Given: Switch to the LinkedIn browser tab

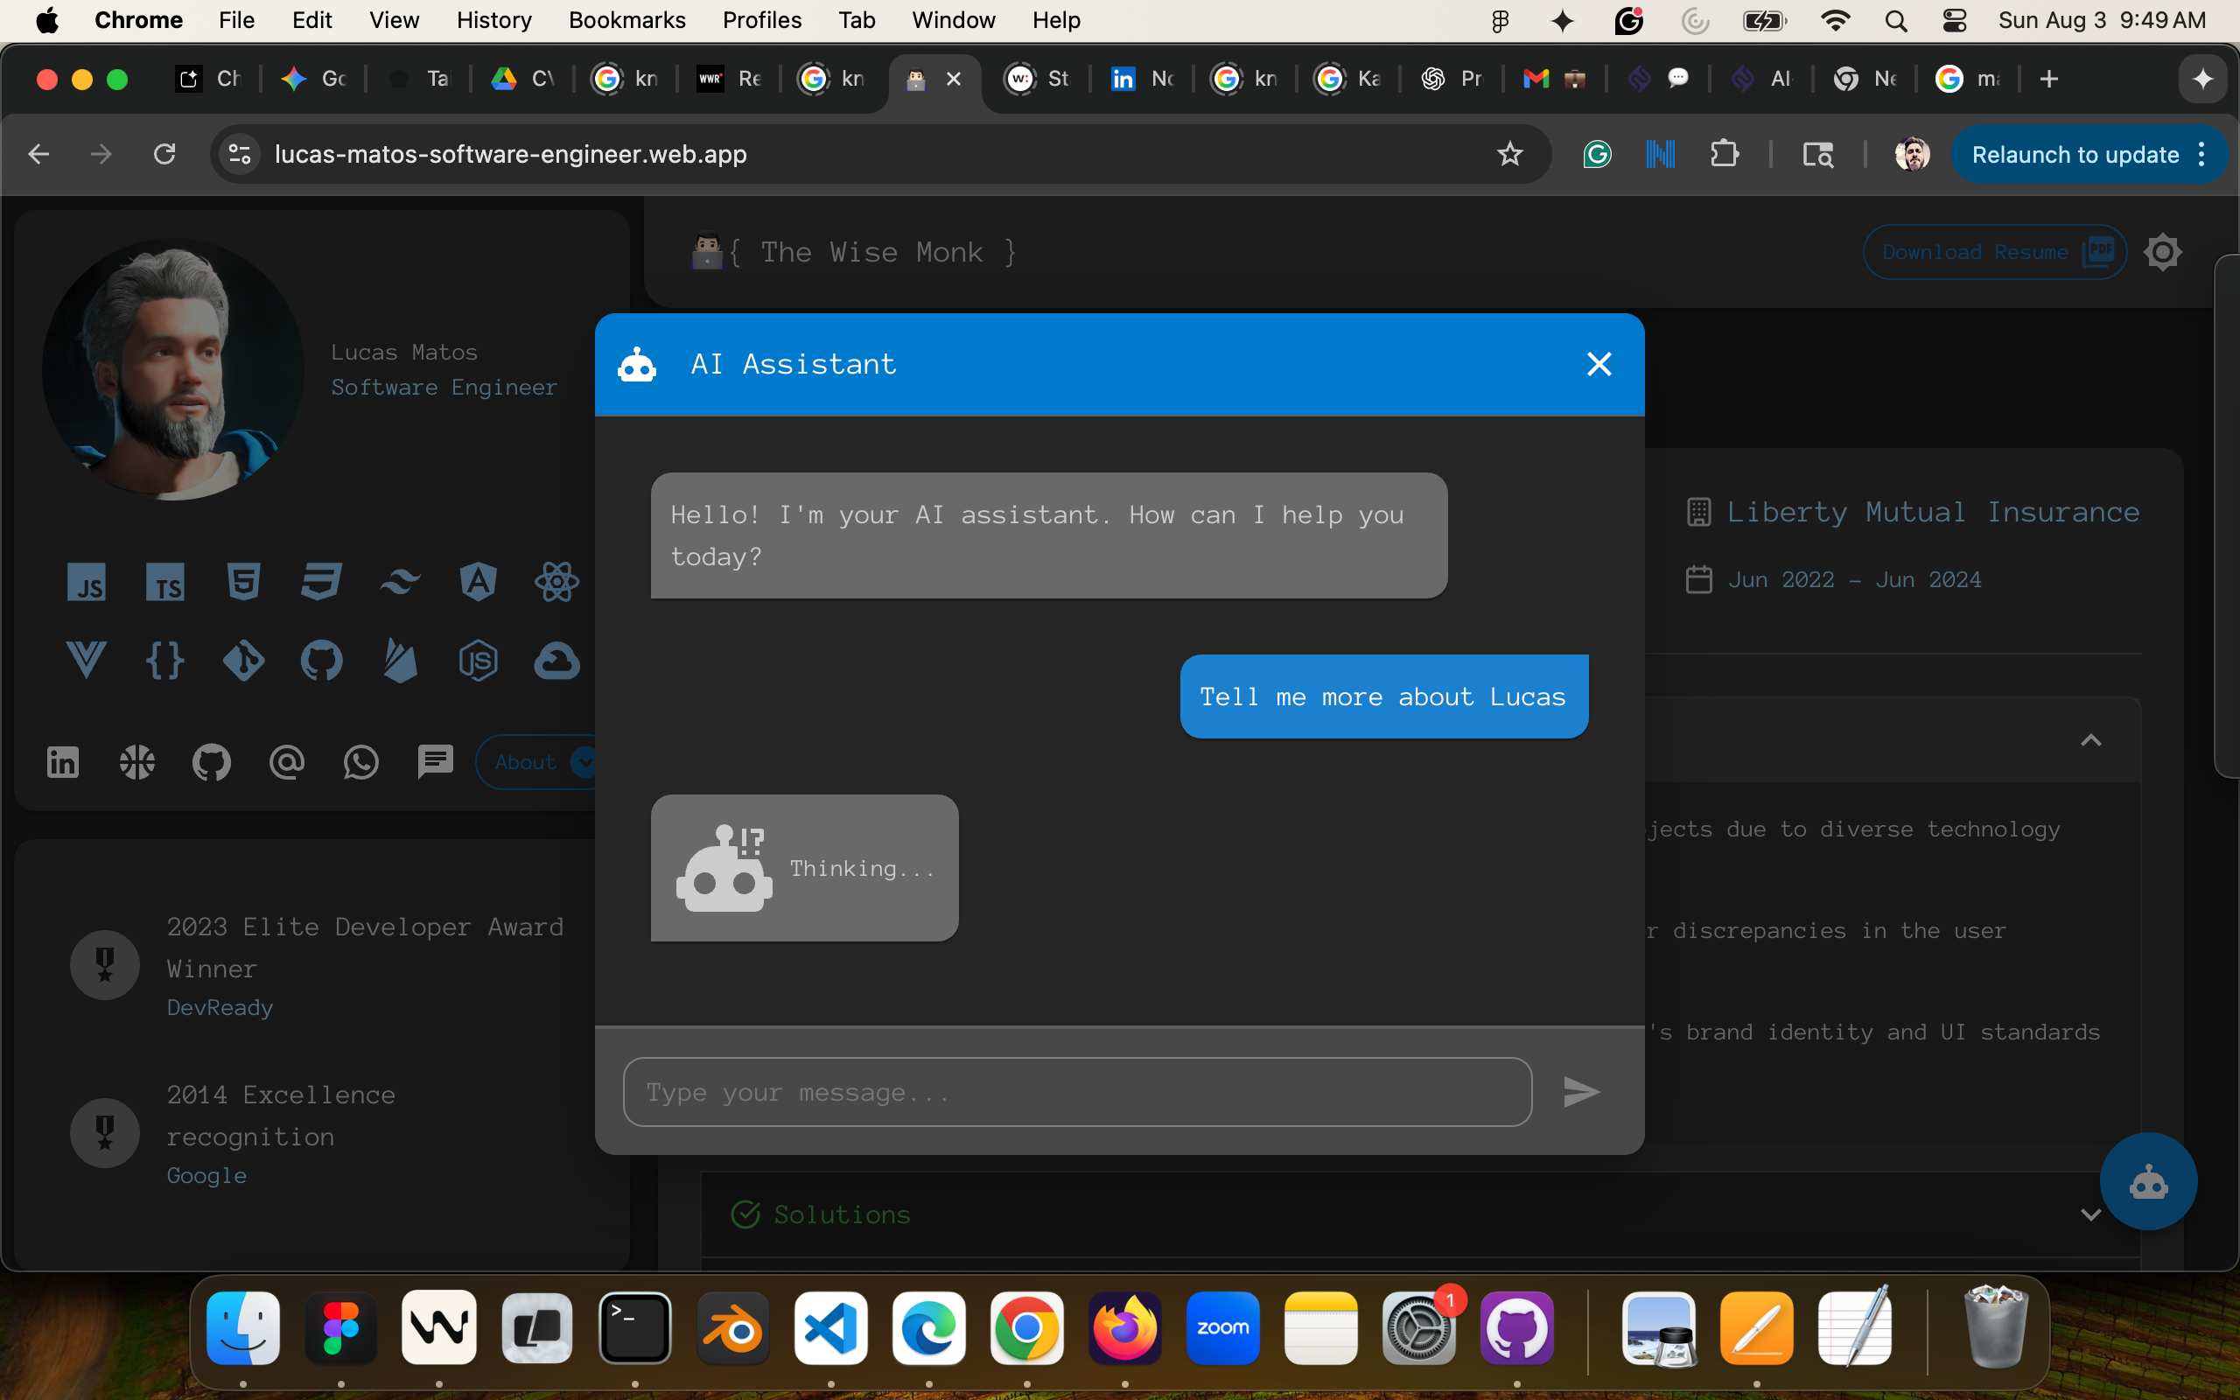Looking at the screenshot, I should [1141, 79].
